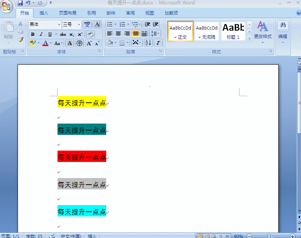Click the phonetic guide wén icon

point(87,24)
